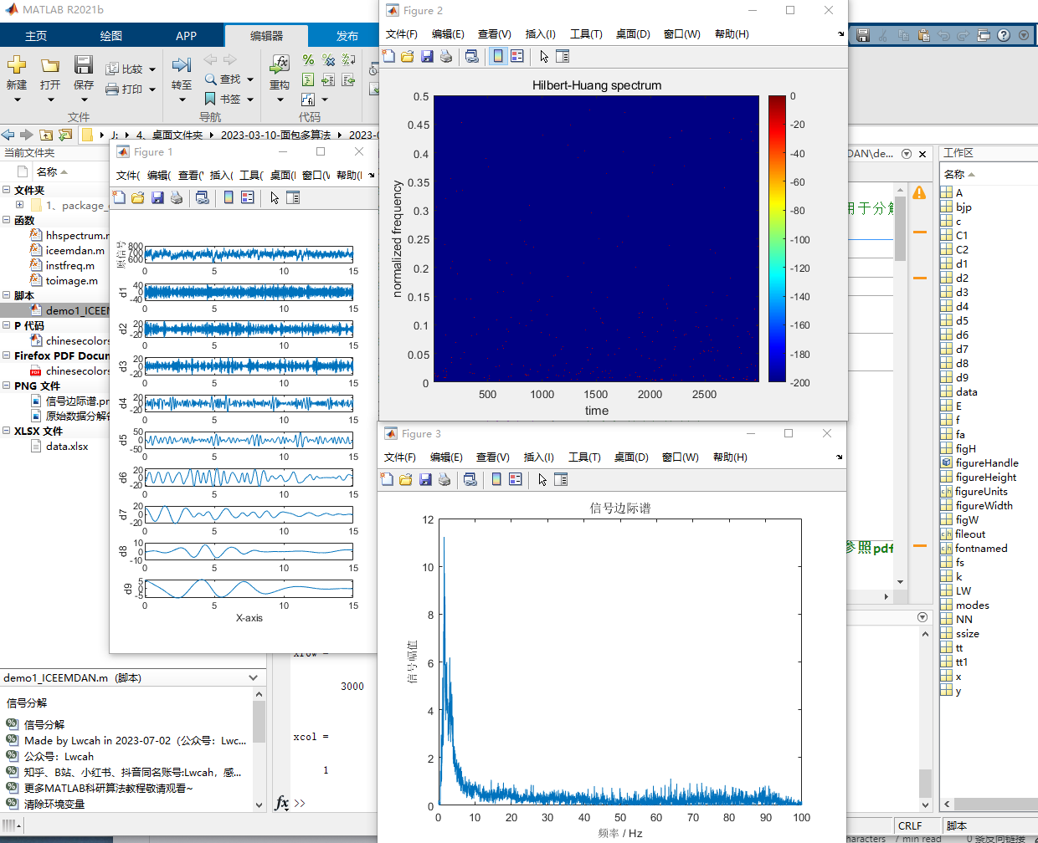The height and width of the screenshot is (843, 1038).
Task: Expand the 1、package_ folder in file browser
Action: (18, 204)
